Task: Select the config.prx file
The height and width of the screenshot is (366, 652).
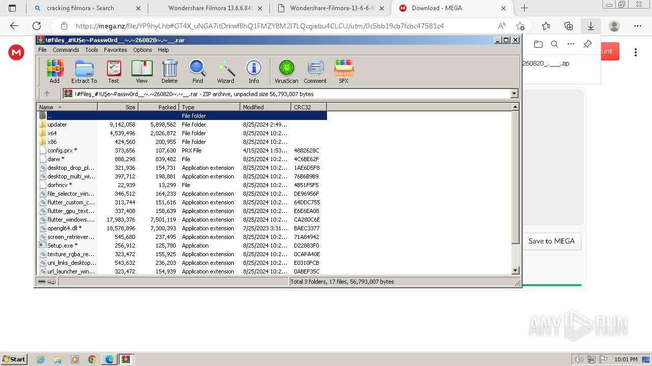Action: point(181,150)
